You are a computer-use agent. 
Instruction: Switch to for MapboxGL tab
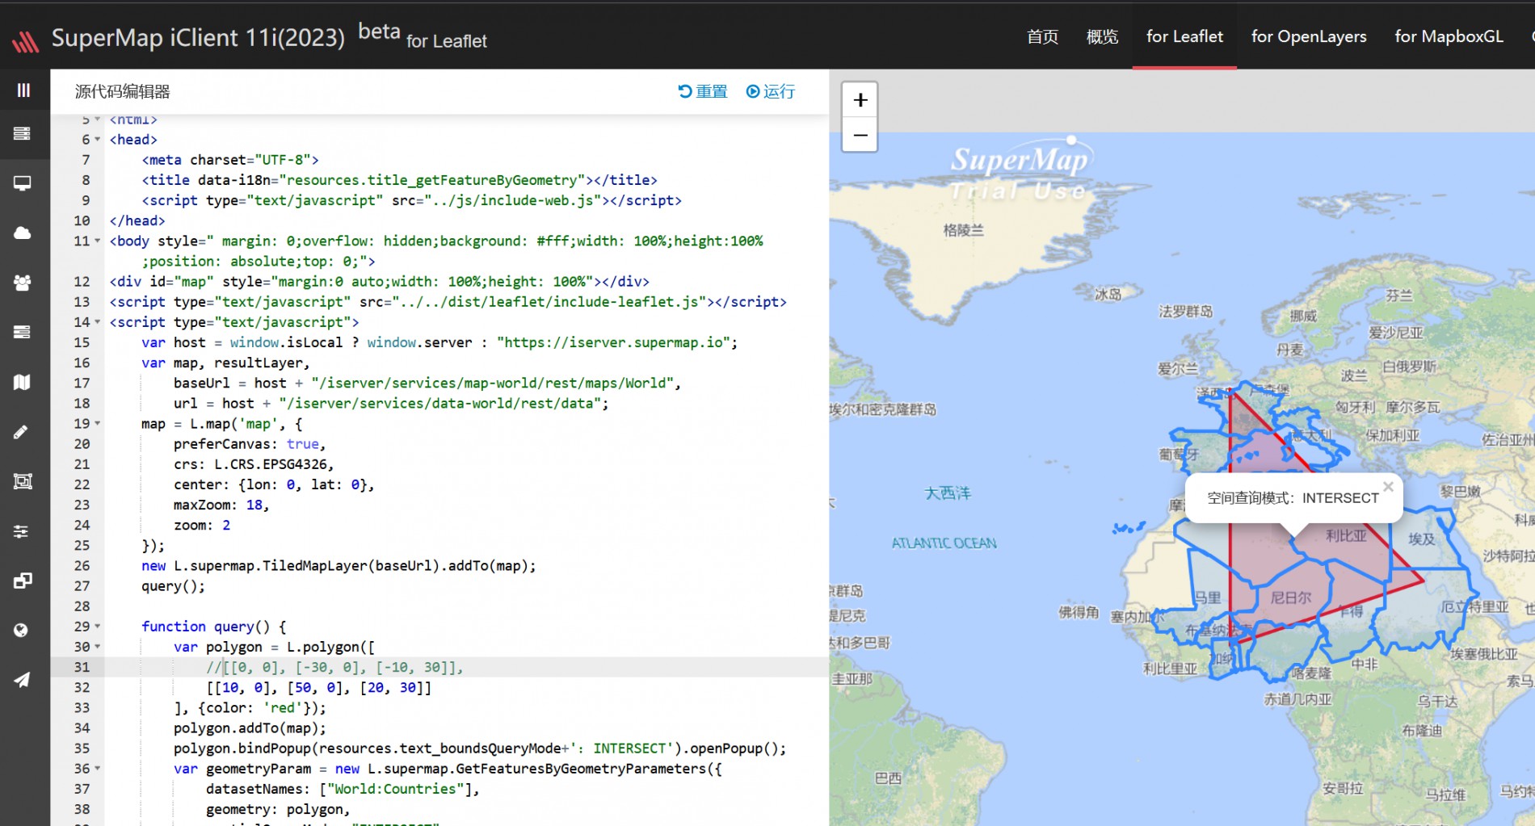(1449, 36)
